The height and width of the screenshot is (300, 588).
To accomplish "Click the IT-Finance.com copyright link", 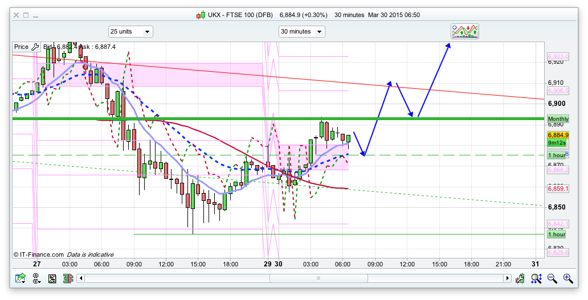I will 38,254.
